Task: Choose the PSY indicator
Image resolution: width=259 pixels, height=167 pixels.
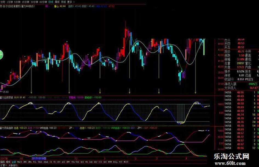Action: 121,162
